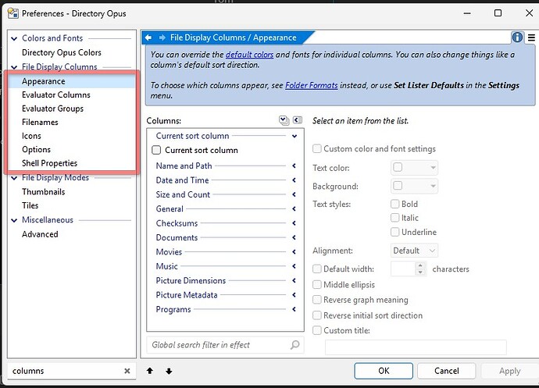Check Reverse initial sort direction
Viewport: 539px width, 388px height.
coord(317,315)
